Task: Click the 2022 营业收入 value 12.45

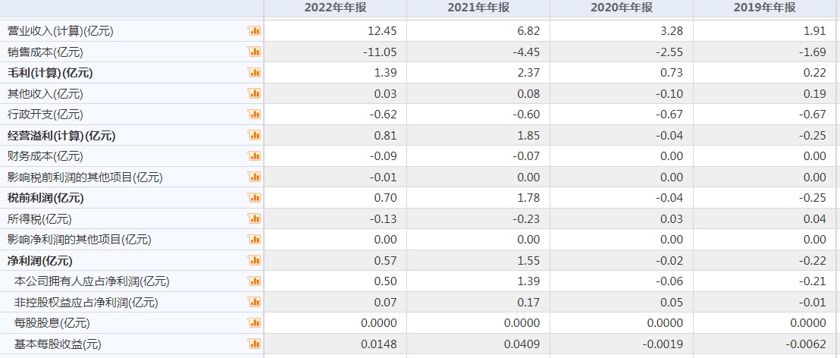Action: point(381,31)
